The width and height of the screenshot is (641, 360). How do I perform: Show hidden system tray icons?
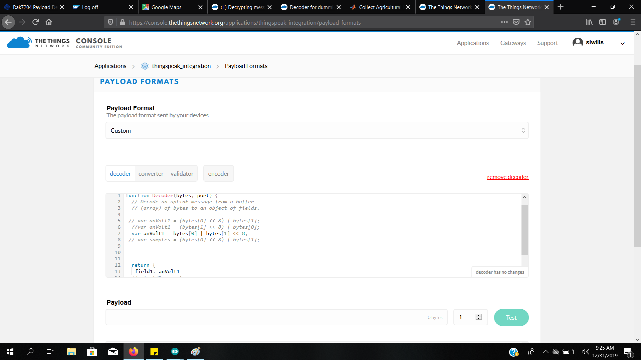pos(546,352)
